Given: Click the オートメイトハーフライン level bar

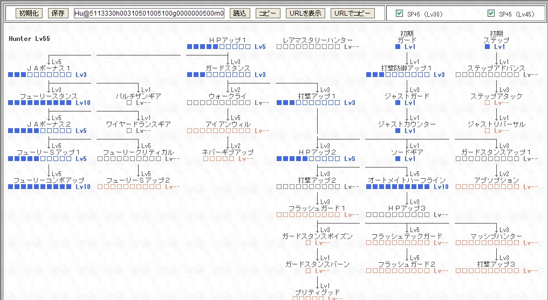Looking at the screenshot, I should pyautogui.click(x=398, y=187).
